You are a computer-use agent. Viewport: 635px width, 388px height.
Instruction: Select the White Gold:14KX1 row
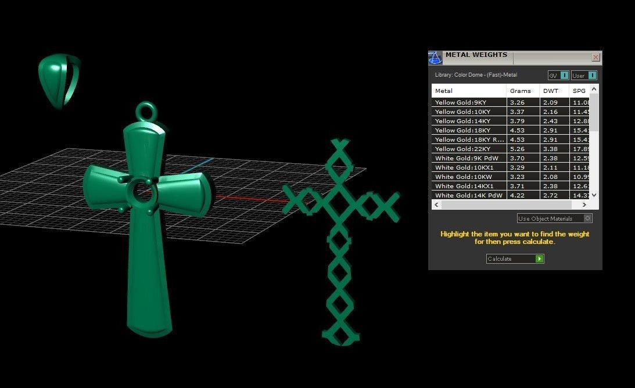pos(511,186)
